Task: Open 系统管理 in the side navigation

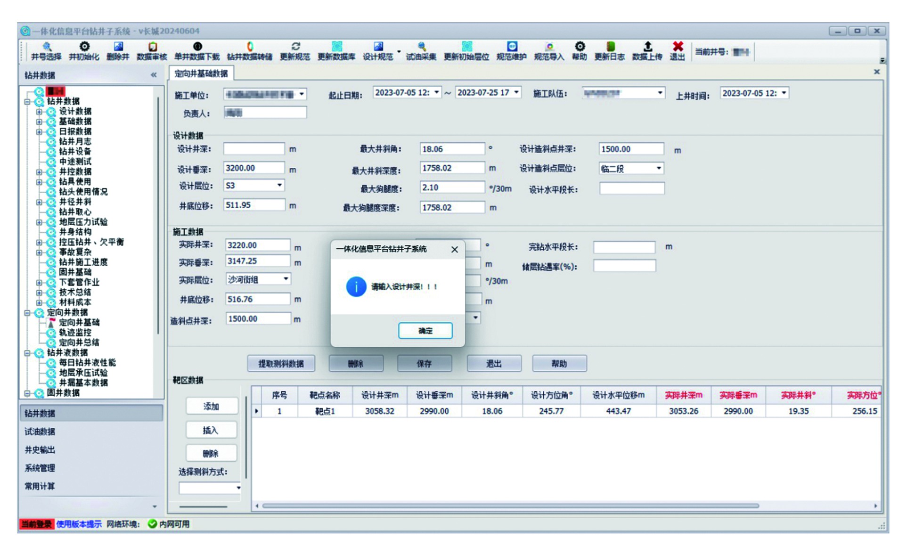Action: (40, 468)
